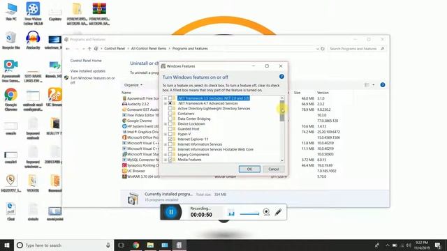Open Chrome from the taskbar
This screenshot has height=251, width=447.
136,245
